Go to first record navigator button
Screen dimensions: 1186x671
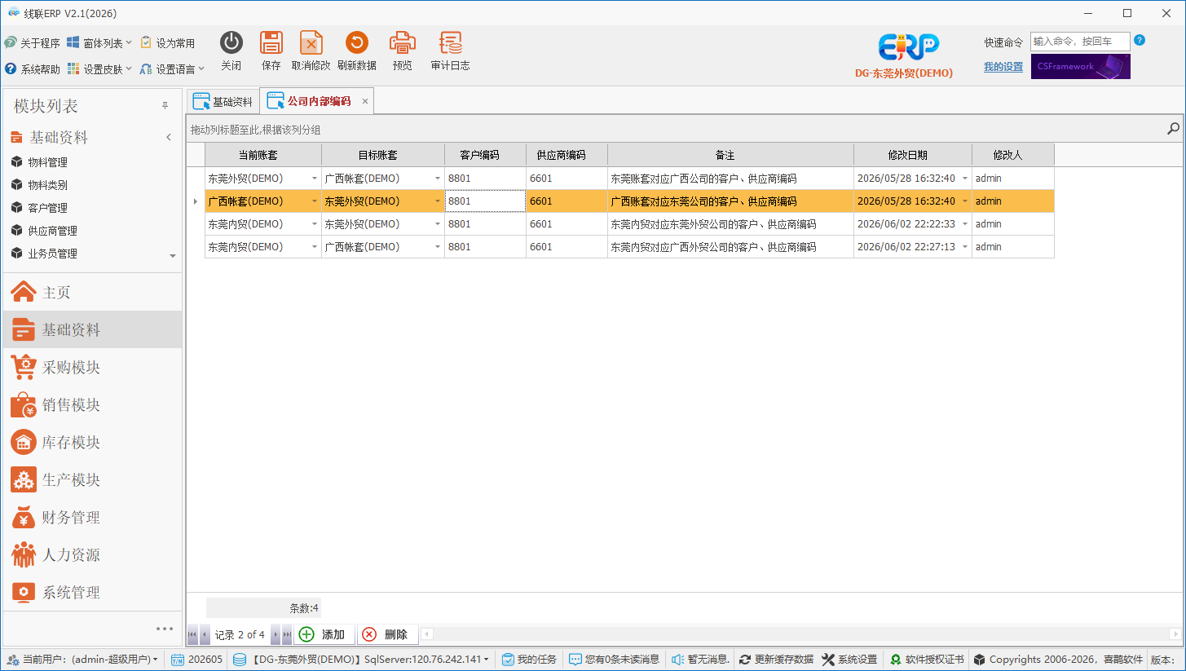coord(192,634)
